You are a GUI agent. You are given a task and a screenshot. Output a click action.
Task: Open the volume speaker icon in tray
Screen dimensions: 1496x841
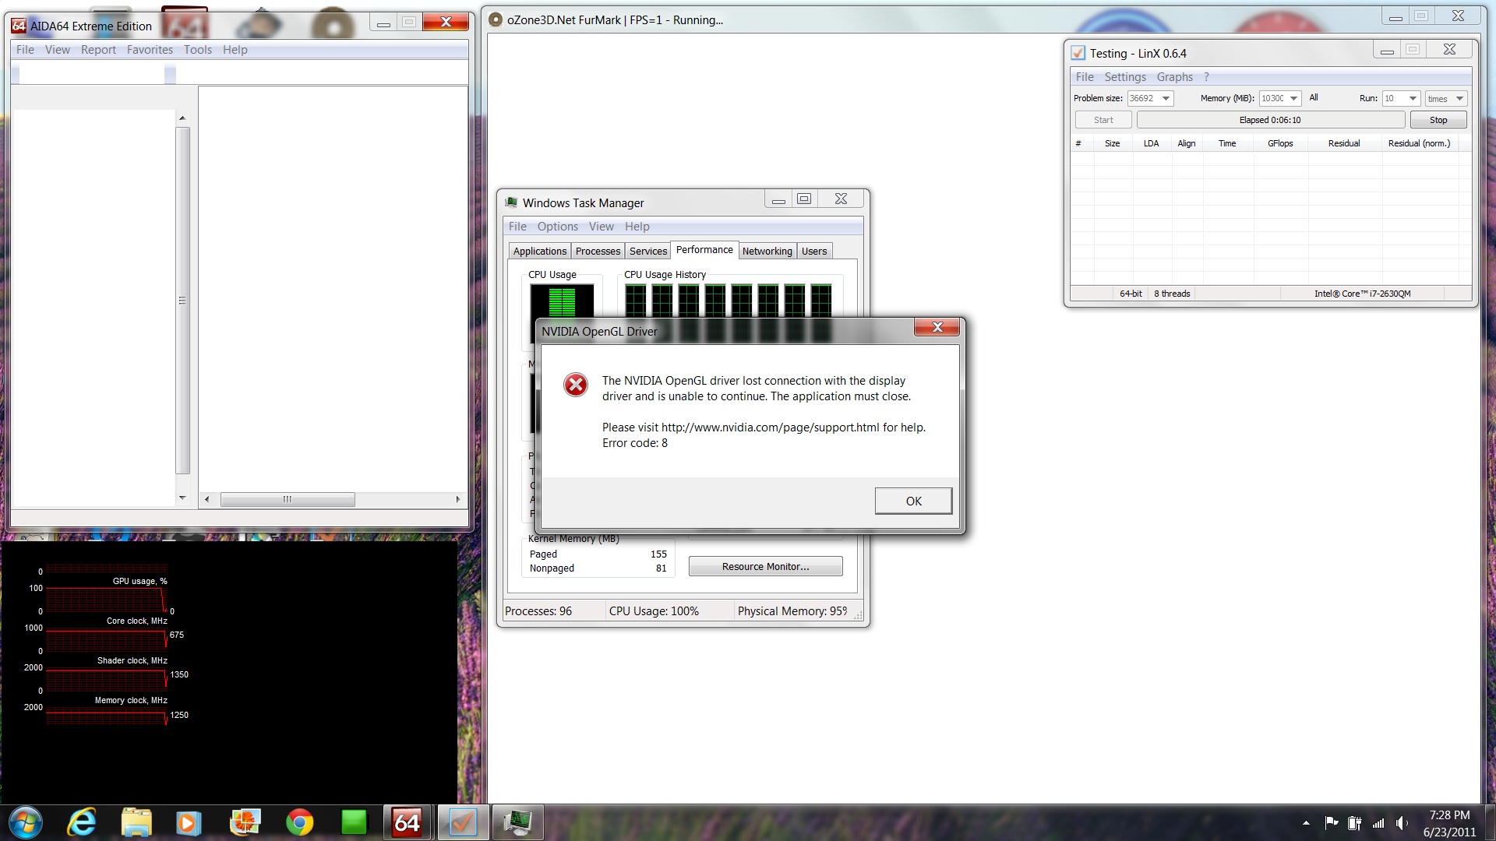[1402, 822]
